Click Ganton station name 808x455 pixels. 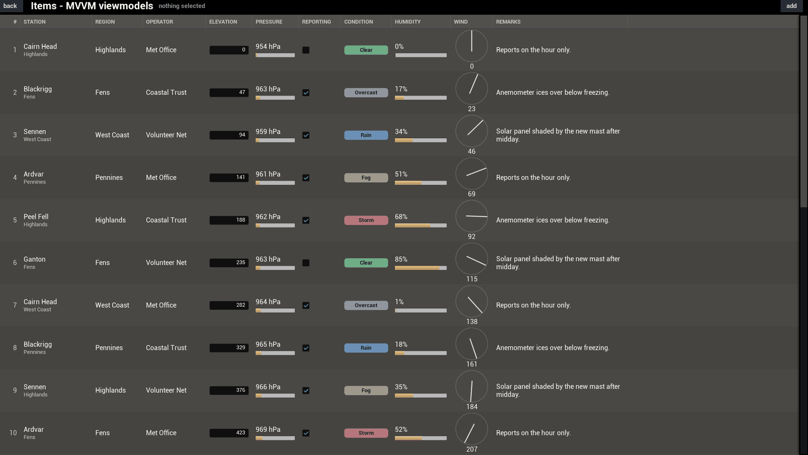[34, 259]
